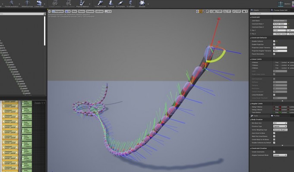Select the scale gizmo in viewport toolbar

click(x=204, y=11)
